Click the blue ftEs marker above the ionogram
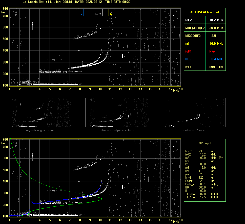The width and height of the screenshot is (245, 224). click(x=84, y=12)
